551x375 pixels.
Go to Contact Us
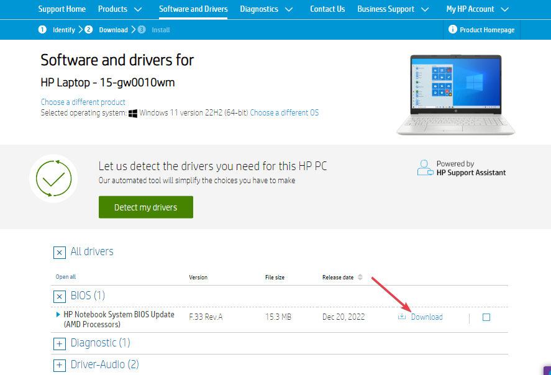tap(327, 9)
